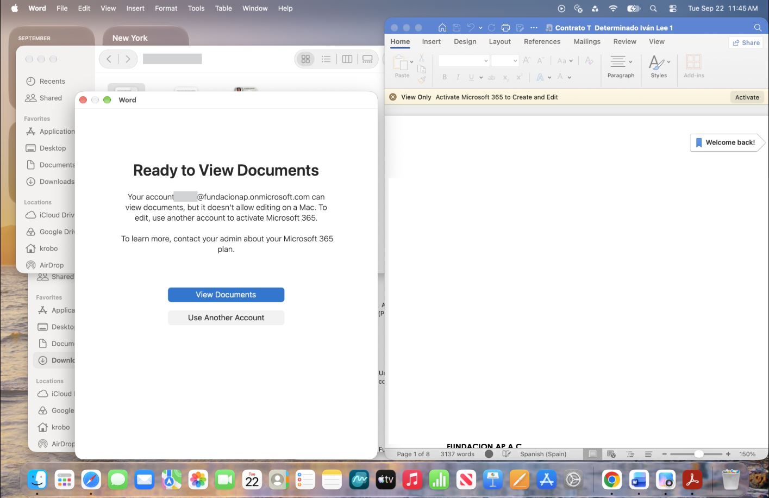The height and width of the screenshot is (498, 769).
Task: Click the Superscript icon in the ribbon
Action: [520, 77]
